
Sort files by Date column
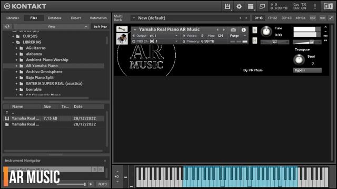pos(88,107)
